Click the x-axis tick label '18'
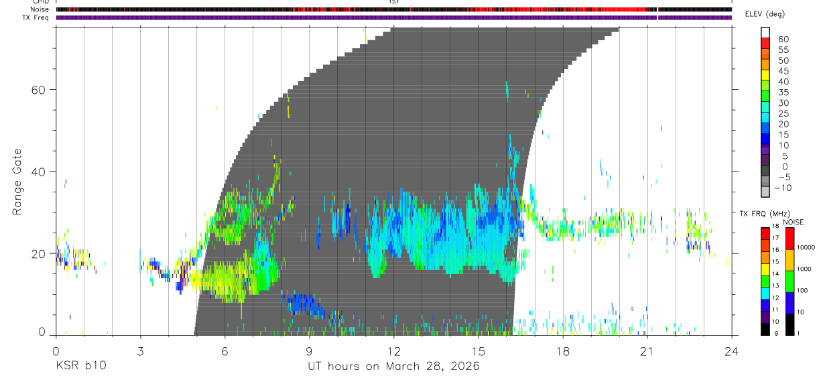The height and width of the screenshot is (380, 823). tap(562, 351)
